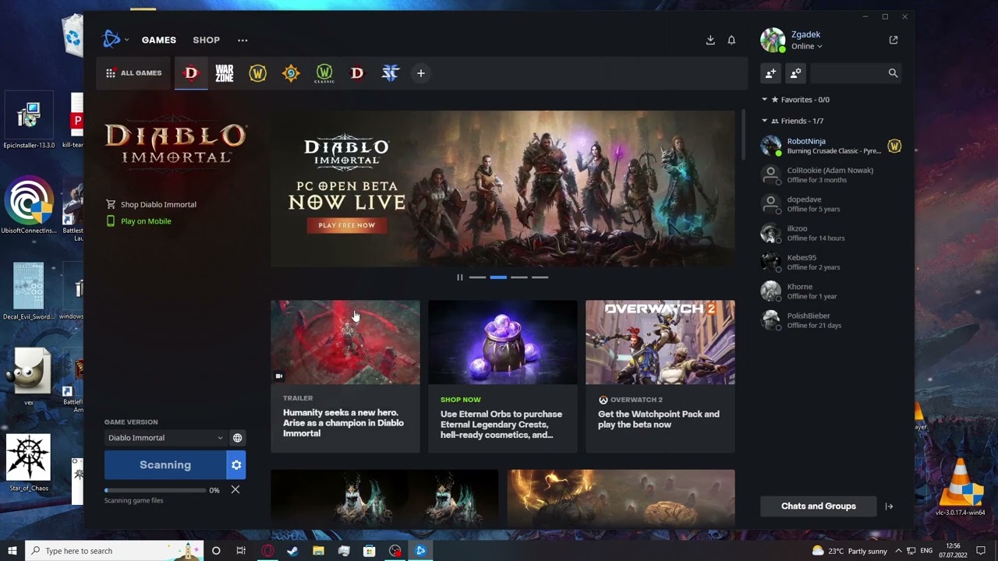
Task: Select friend Kebes95
Action: coord(831,262)
